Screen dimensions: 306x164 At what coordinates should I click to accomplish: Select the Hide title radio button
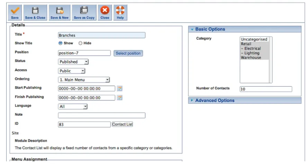click(80, 43)
